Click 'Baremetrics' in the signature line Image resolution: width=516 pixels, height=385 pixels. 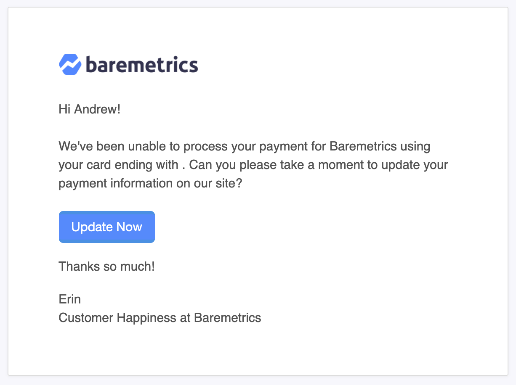coord(228,317)
